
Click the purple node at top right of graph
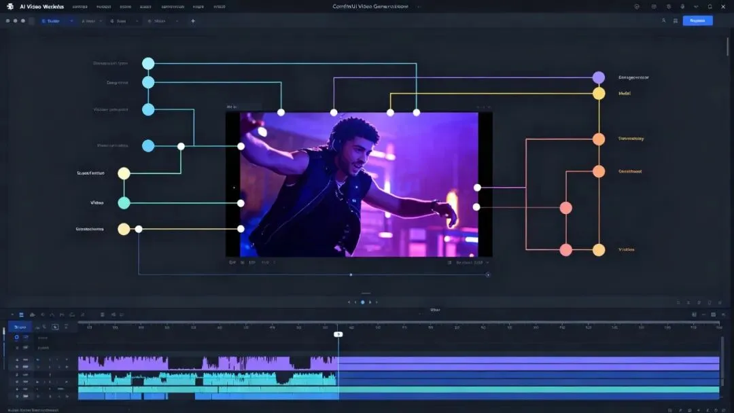599,77
